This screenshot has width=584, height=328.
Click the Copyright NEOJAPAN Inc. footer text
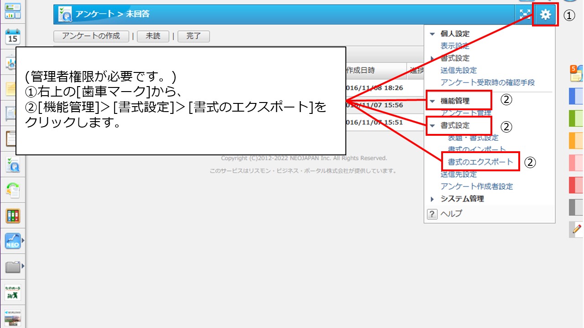[x=304, y=158]
